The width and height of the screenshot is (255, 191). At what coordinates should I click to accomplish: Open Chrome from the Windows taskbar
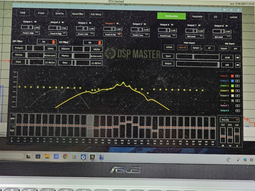[65, 156]
